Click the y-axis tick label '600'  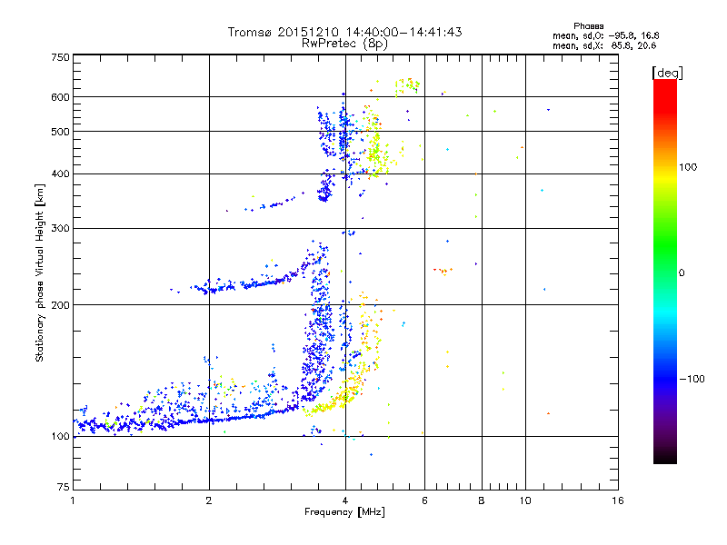coord(61,97)
